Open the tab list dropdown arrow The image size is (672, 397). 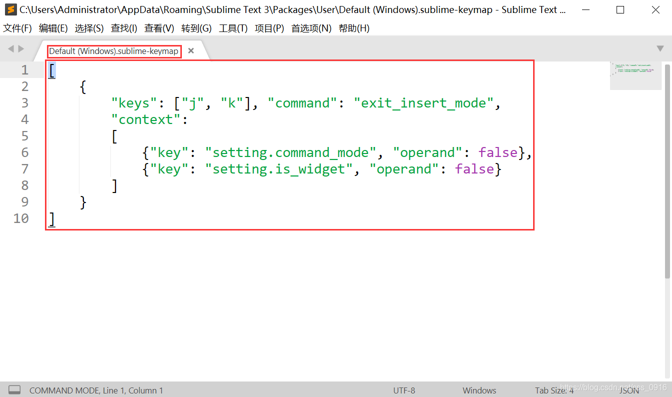point(660,48)
